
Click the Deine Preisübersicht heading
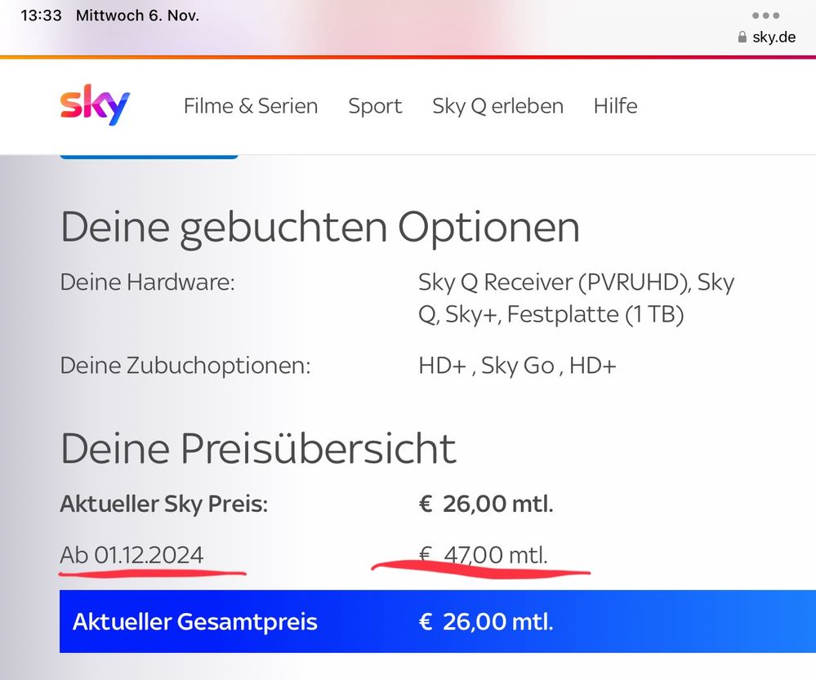coord(258,448)
